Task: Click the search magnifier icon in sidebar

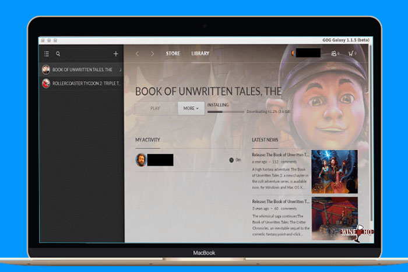Action: pyautogui.click(x=58, y=54)
